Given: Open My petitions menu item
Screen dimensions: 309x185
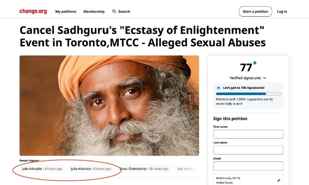Looking at the screenshot, I should click(66, 11).
